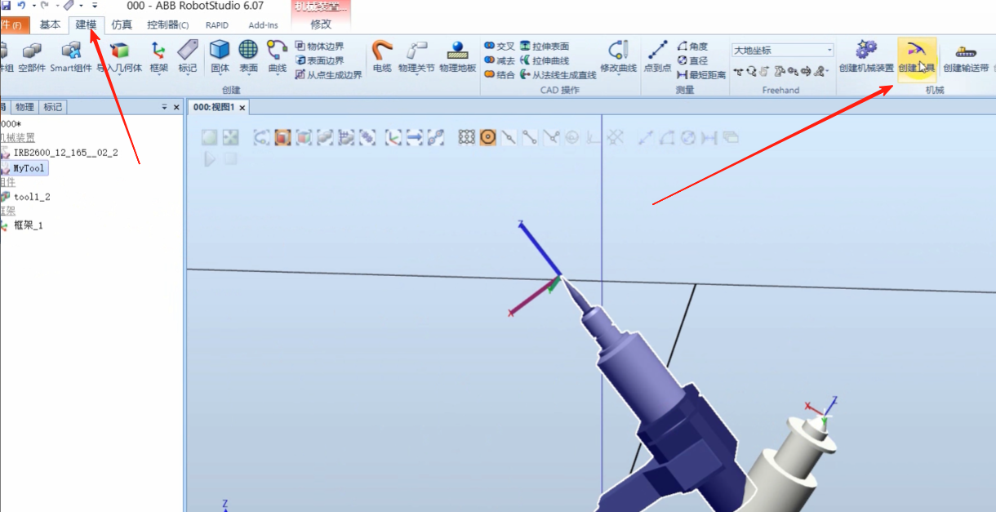The height and width of the screenshot is (512, 996).
Task: Close the 000:视图1 view tab
Action: pyautogui.click(x=242, y=107)
